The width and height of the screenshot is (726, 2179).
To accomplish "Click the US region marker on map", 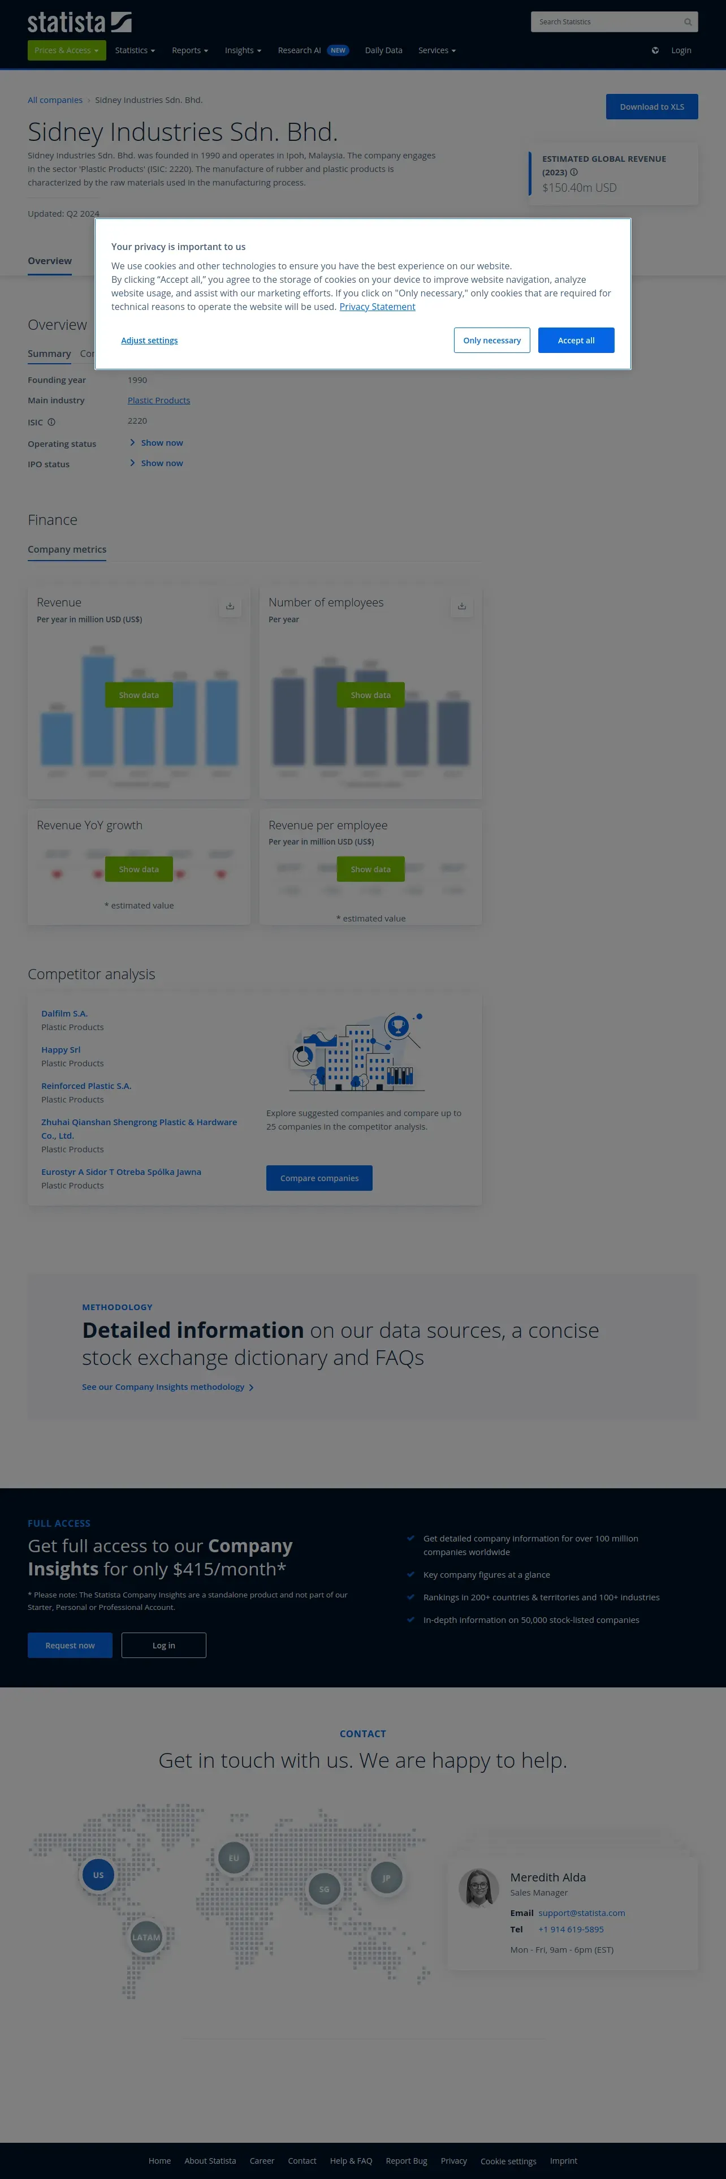I will pos(98,1875).
